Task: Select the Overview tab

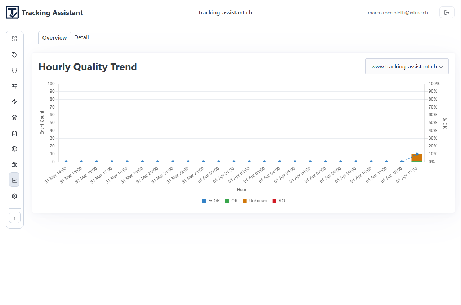Action: (x=54, y=38)
